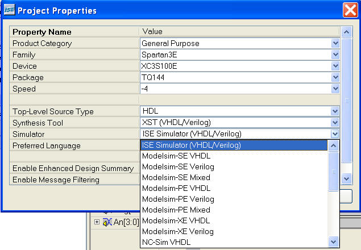Open the Product Category dropdown
Image resolution: width=361 pixels, height=250 pixels.
point(335,43)
